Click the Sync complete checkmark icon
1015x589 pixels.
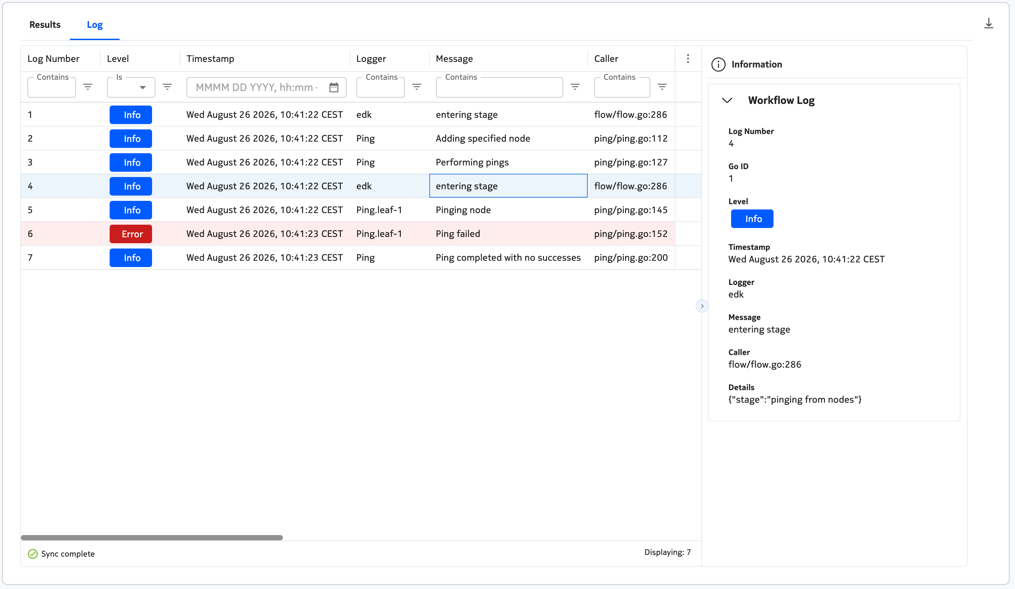coord(32,554)
